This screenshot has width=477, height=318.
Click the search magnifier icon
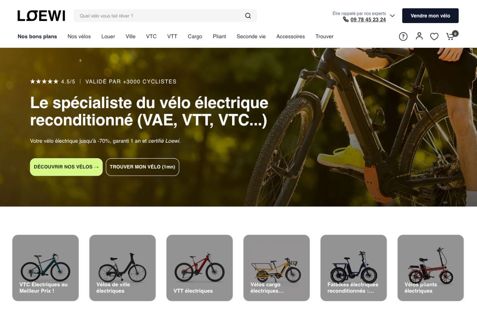click(248, 16)
